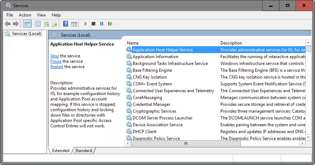Open Help with the question mark icon
The width and height of the screenshot is (315, 165).
point(65,24)
